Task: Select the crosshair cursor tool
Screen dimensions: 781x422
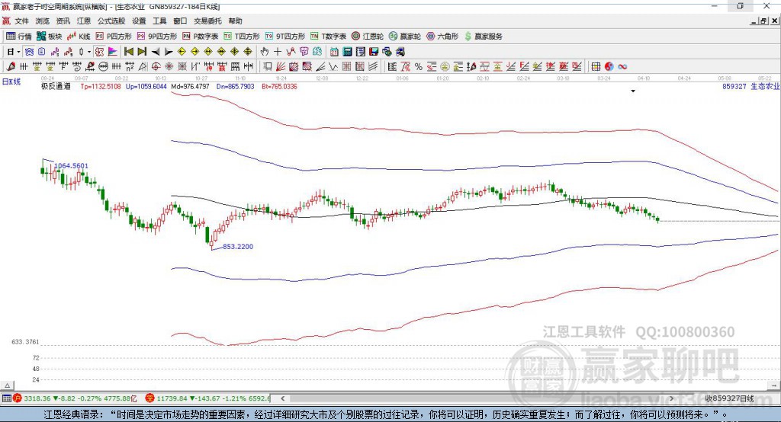Action: click(x=278, y=52)
